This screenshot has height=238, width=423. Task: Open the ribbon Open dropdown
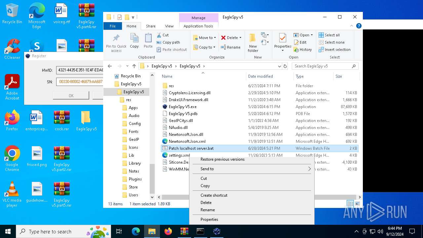(303, 35)
